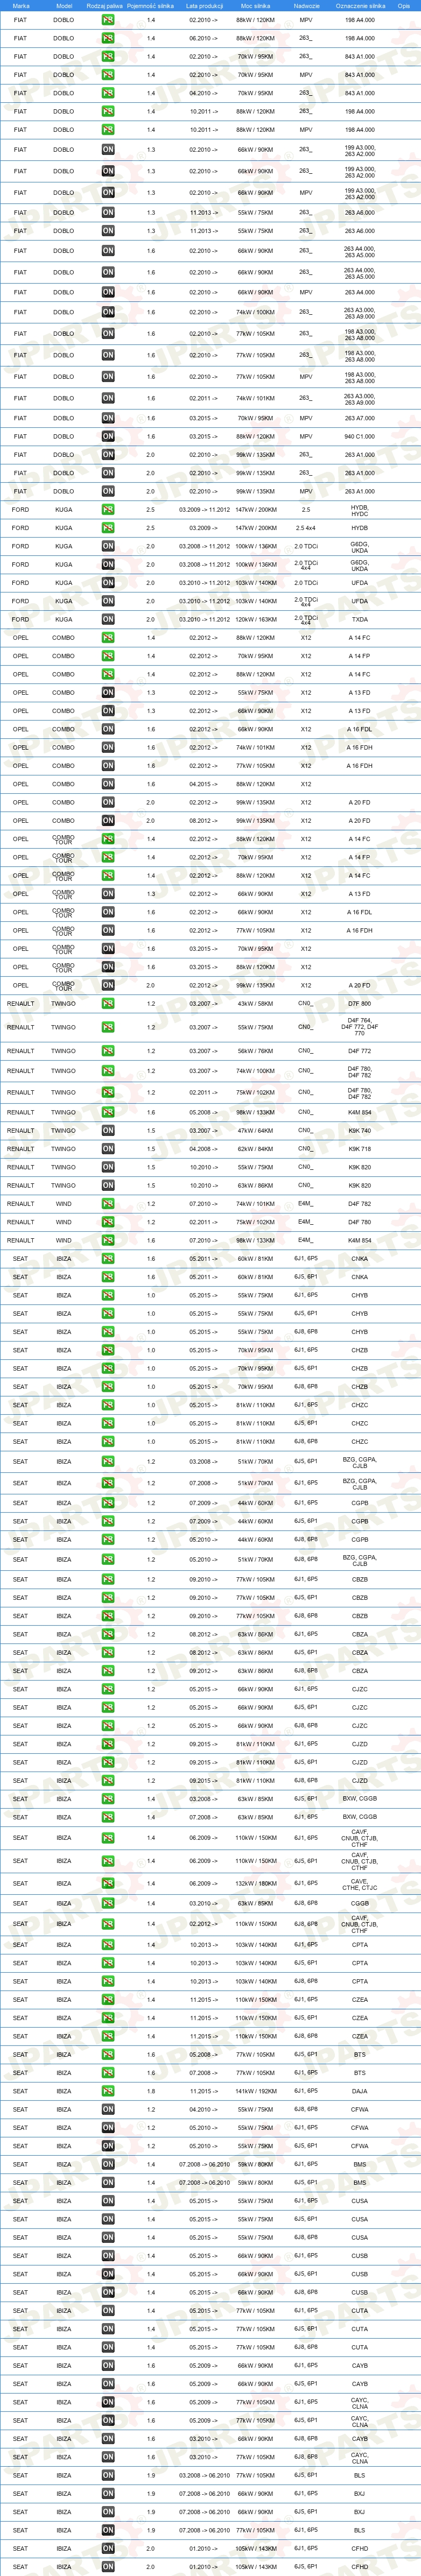Click the Marka column header

pyautogui.click(x=21, y=6)
